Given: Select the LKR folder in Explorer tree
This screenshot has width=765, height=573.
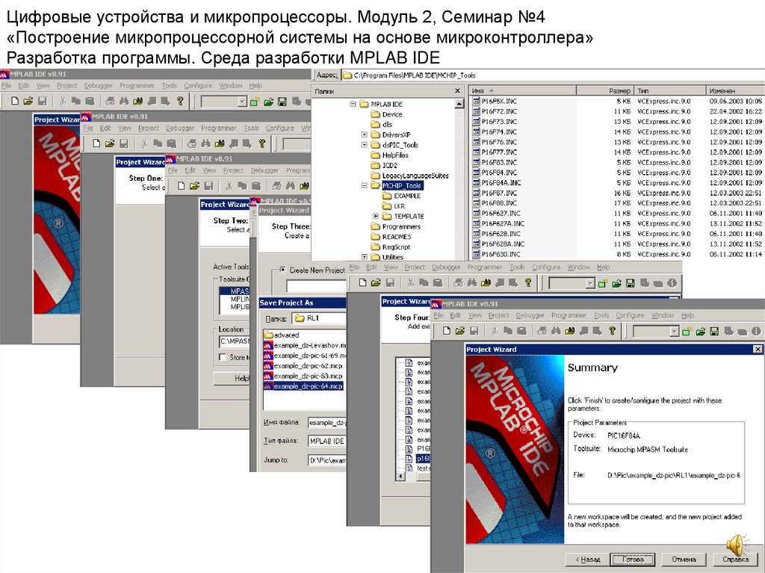Looking at the screenshot, I should pos(394,206).
